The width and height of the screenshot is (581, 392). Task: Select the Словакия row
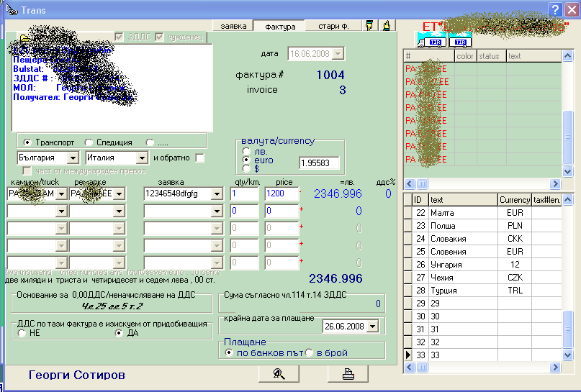[483, 239]
